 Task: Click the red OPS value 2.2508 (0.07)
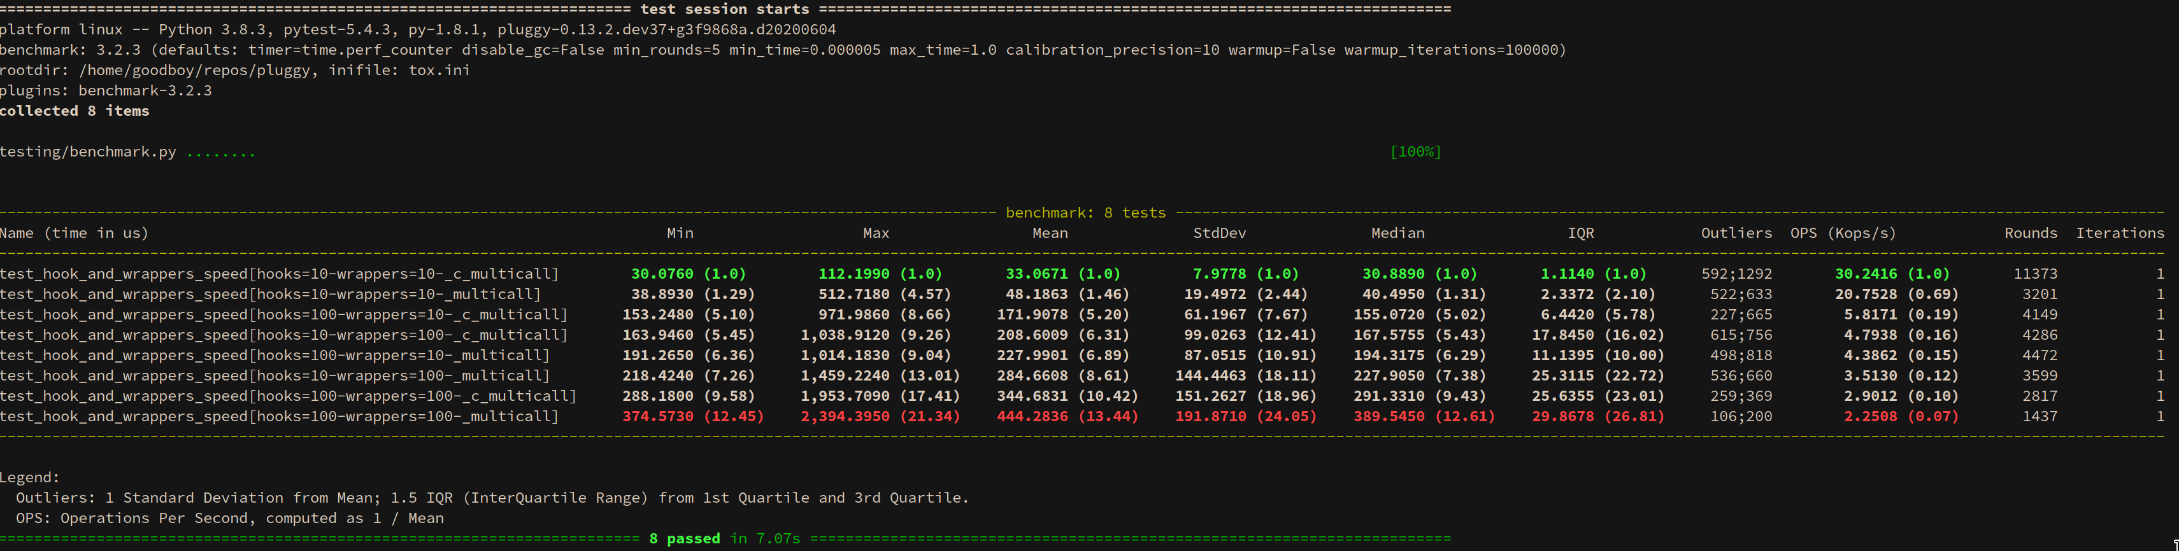point(1901,417)
